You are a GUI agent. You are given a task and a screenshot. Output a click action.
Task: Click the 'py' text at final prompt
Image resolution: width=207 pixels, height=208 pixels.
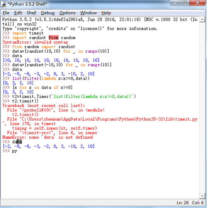14,151
